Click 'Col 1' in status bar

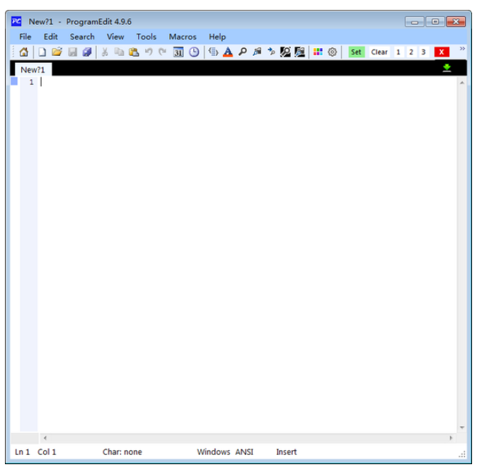point(47,452)
